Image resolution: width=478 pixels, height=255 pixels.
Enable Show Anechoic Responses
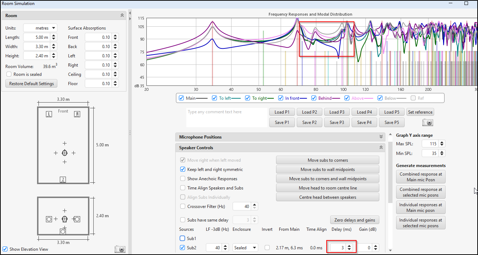tap(183, 179)
